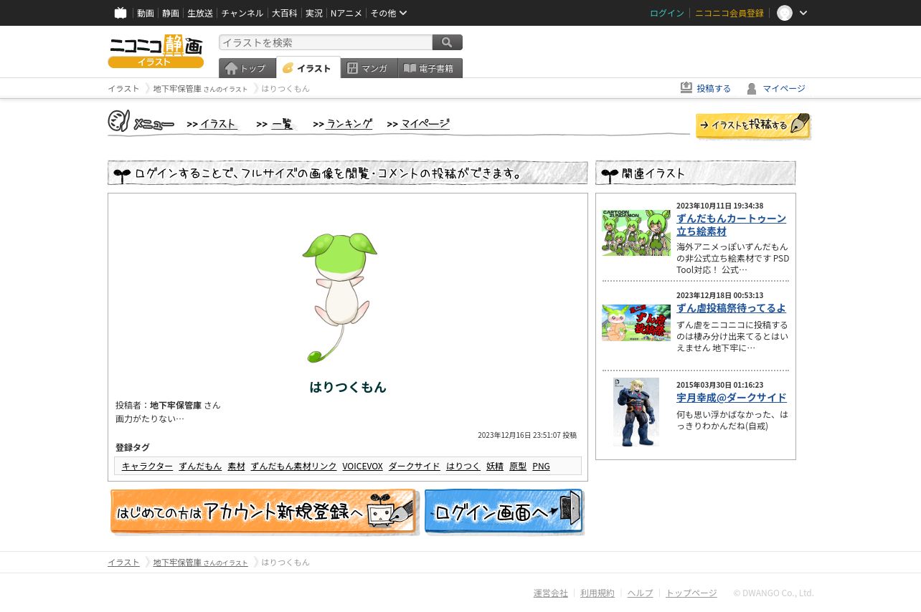The width and height of the screenshot is (921, 612).
Task: Open the user avatar icon in header
Action: (x=785, y=13)
